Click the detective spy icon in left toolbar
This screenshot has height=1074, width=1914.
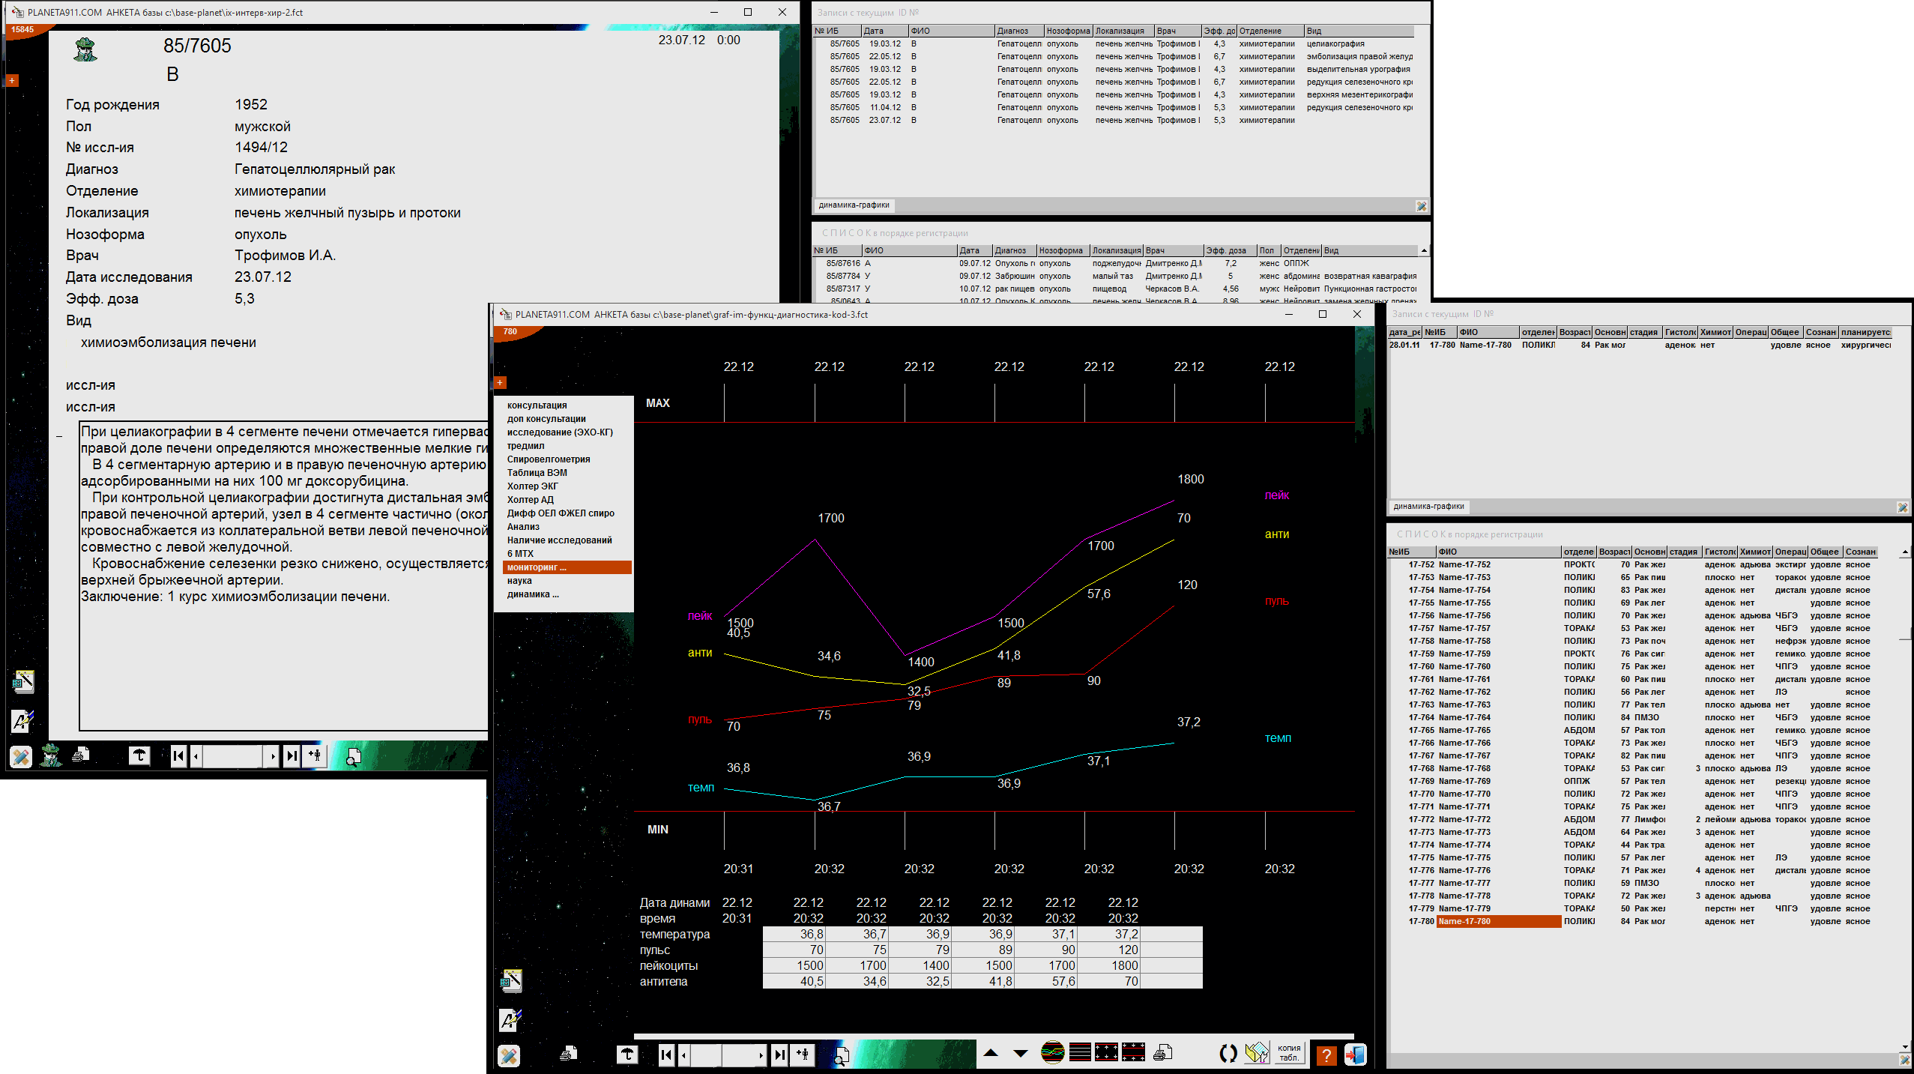(x=51, y=755)
